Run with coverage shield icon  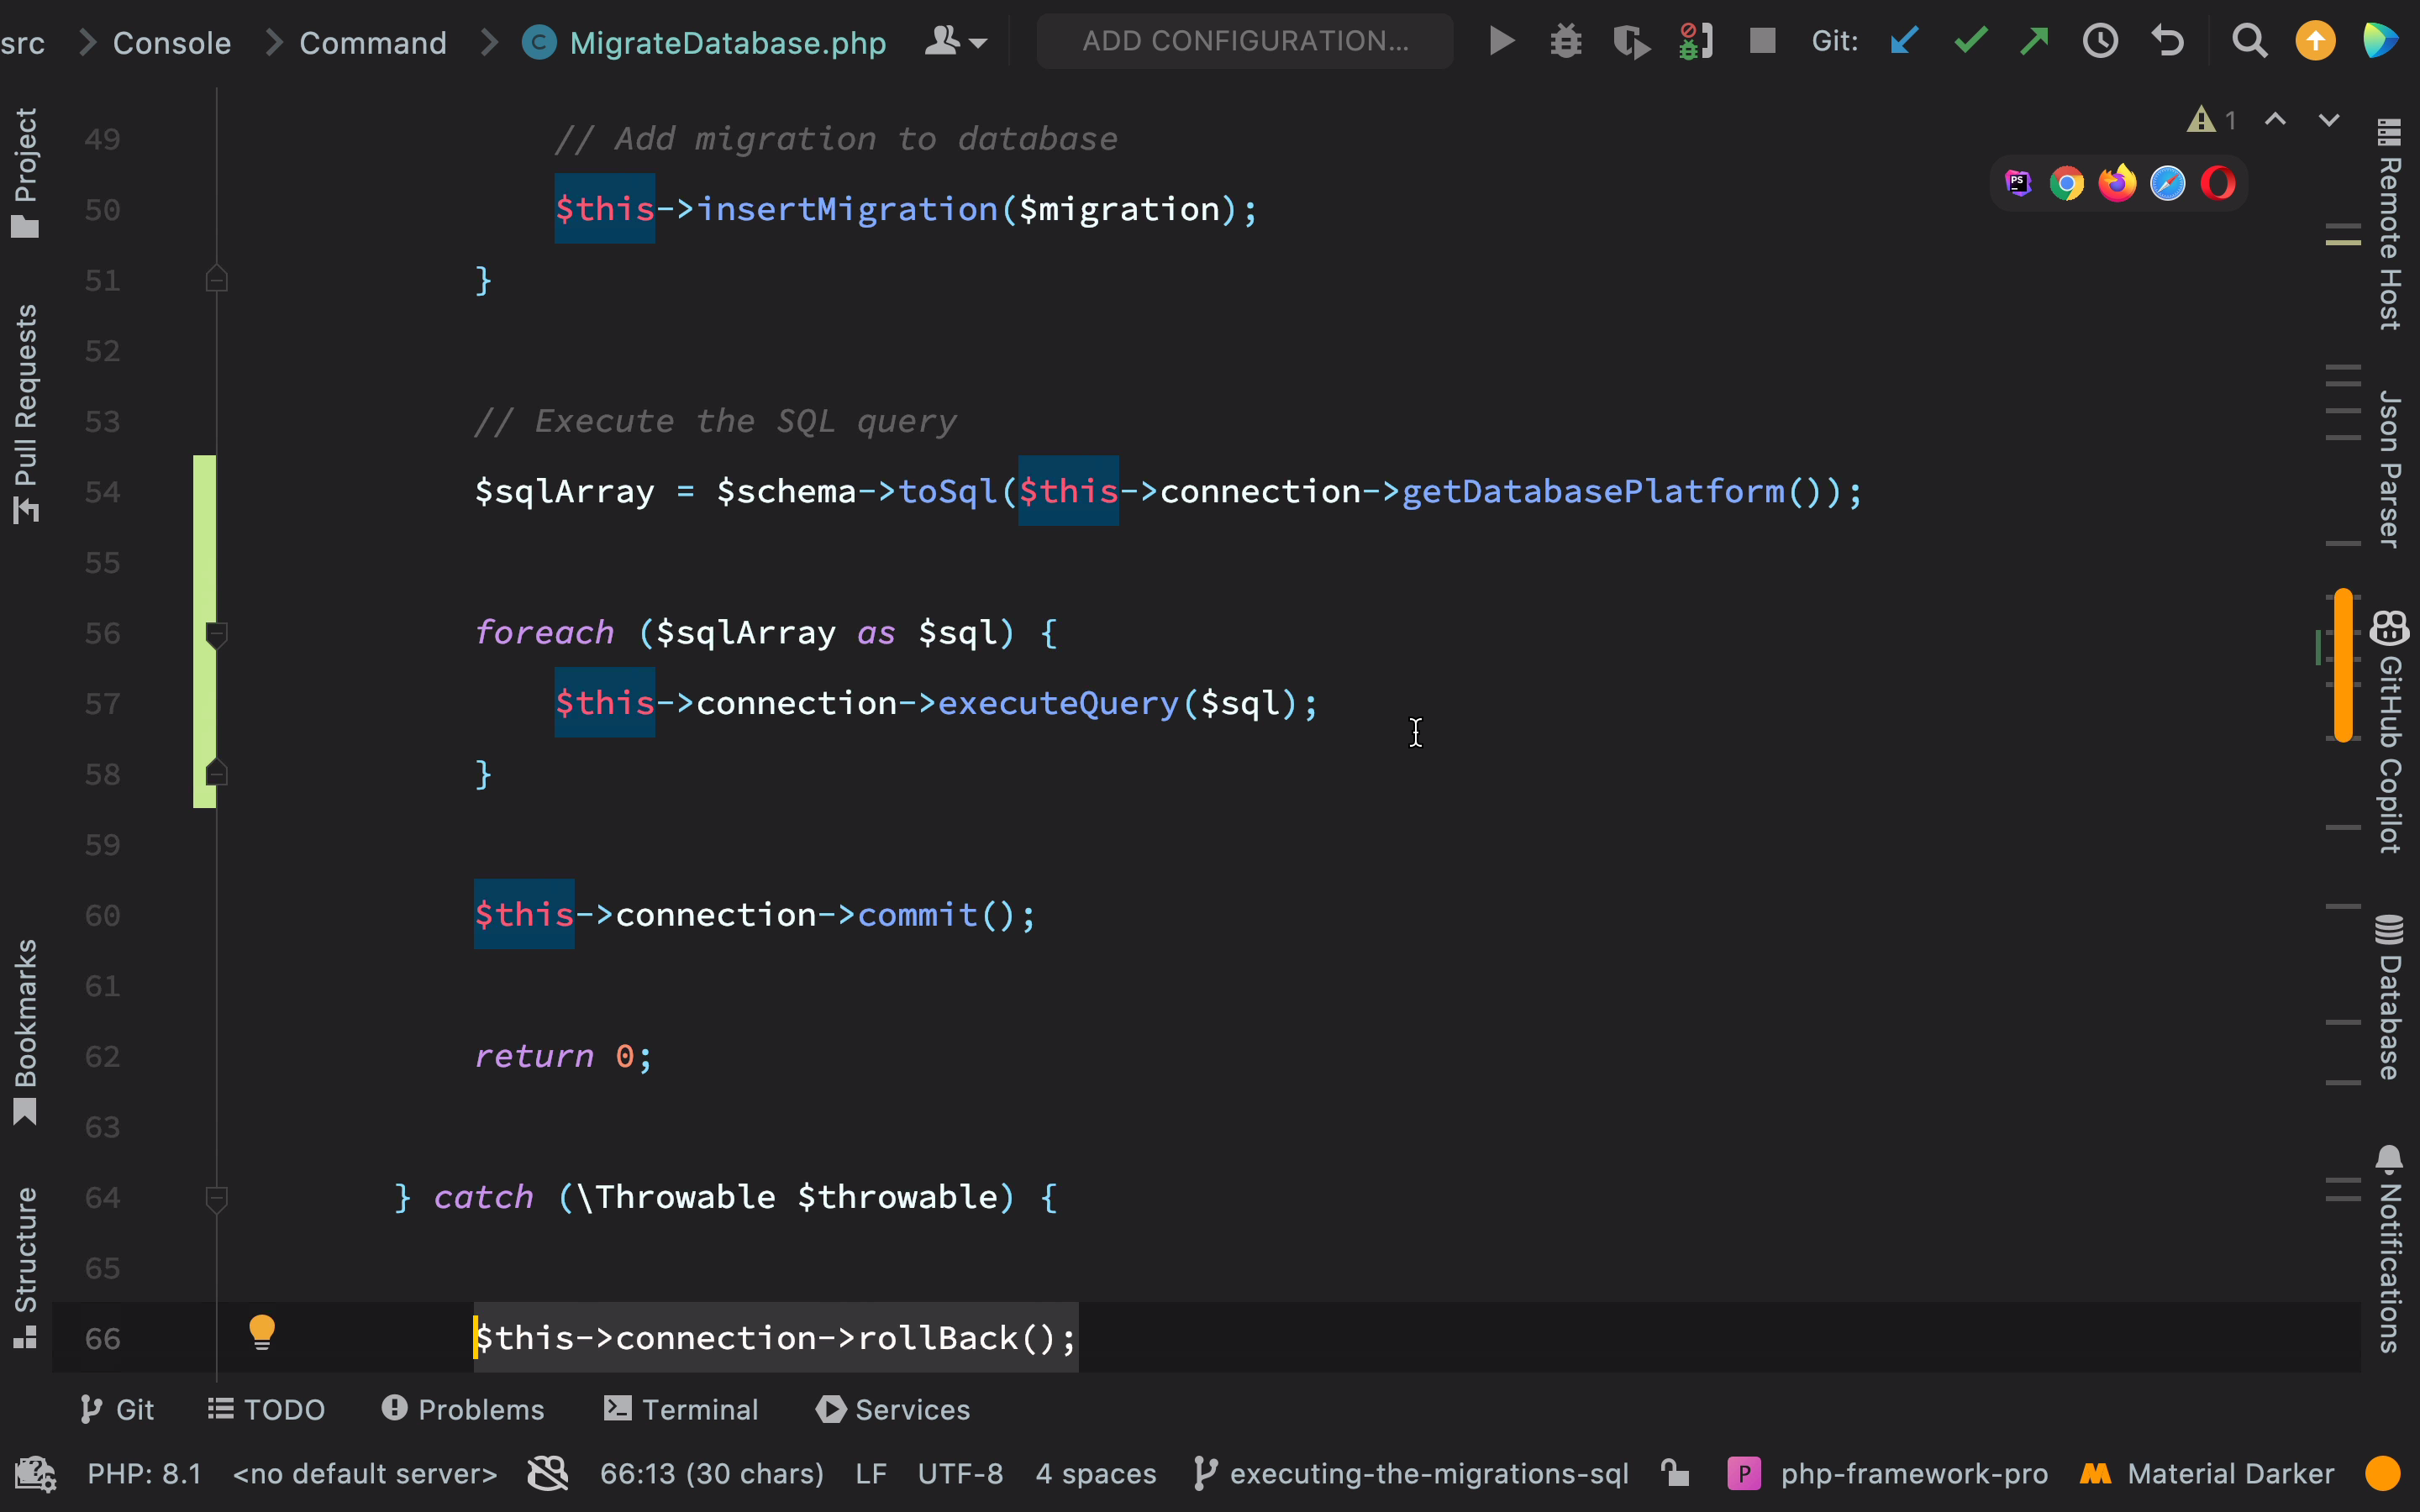pyautogui.click(x=1631, y=41)
